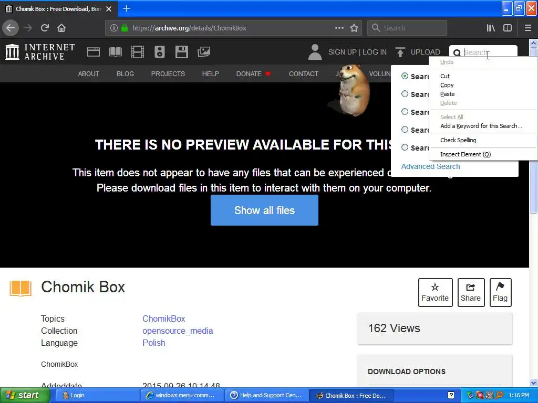Choose Cut from context menu
This screenshot has height=403, width=538.
click(483, 76)
